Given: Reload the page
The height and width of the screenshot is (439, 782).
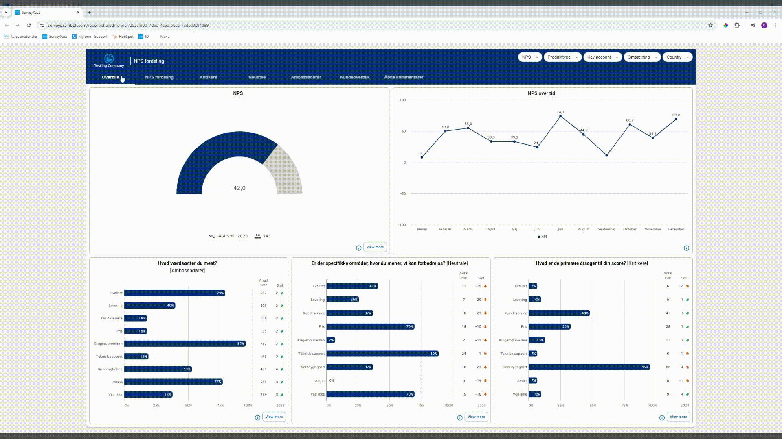Looking at the screenshot, I should point(29,25).
